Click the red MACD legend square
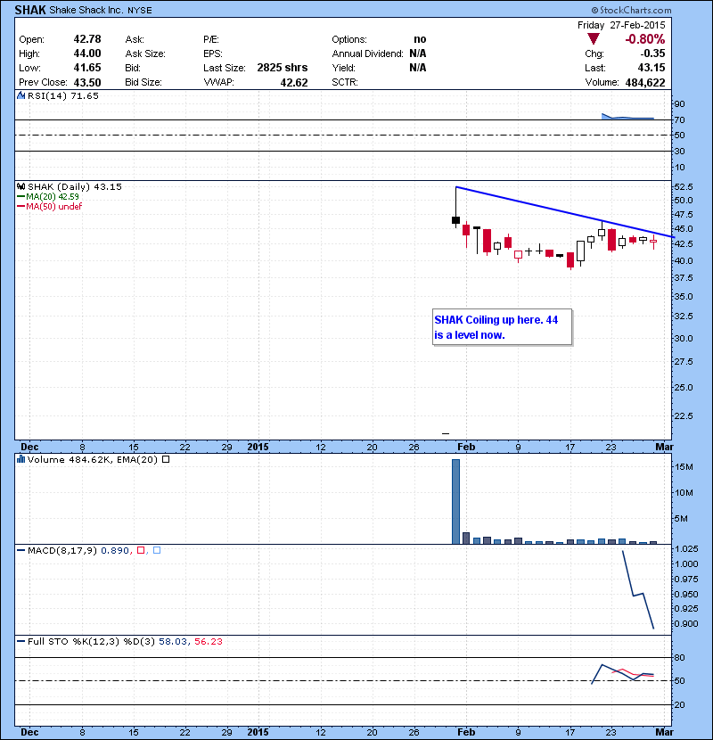 pyautogui.click(x=141, y=550)
